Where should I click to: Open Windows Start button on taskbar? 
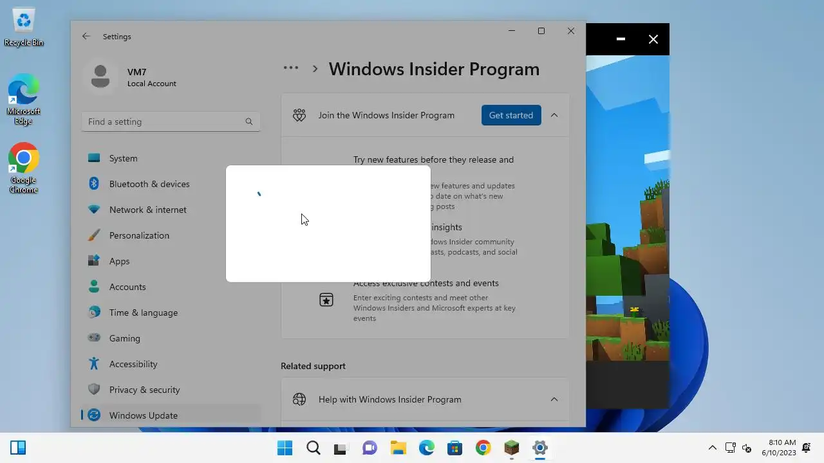coord(285,448)
